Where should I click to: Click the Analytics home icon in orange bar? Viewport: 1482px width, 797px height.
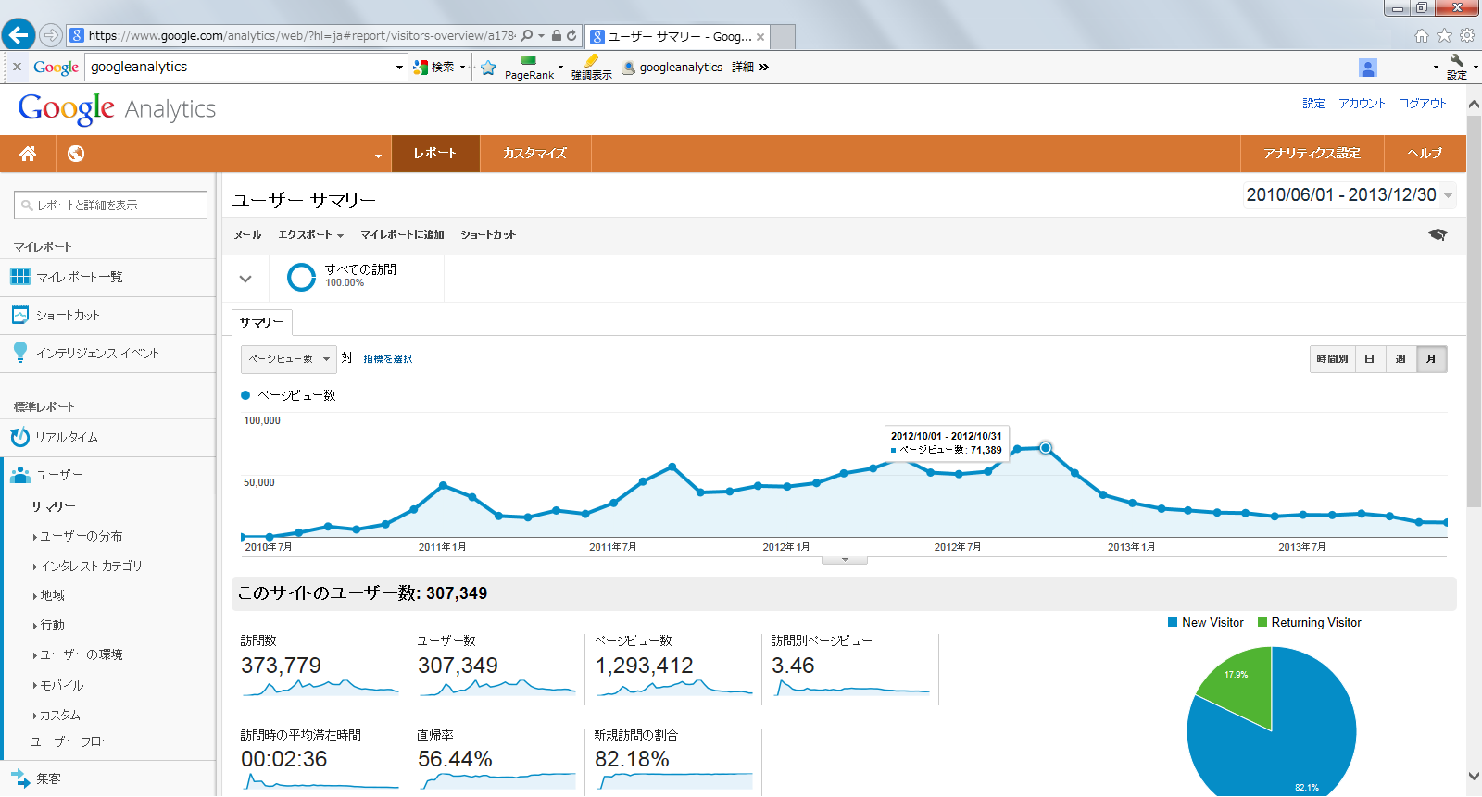pyautogui.click(x=28, y=154)
